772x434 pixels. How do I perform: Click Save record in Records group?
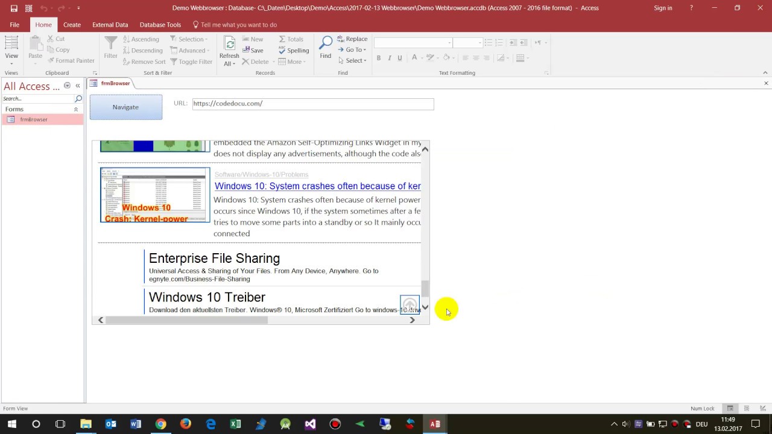point(253,50)
